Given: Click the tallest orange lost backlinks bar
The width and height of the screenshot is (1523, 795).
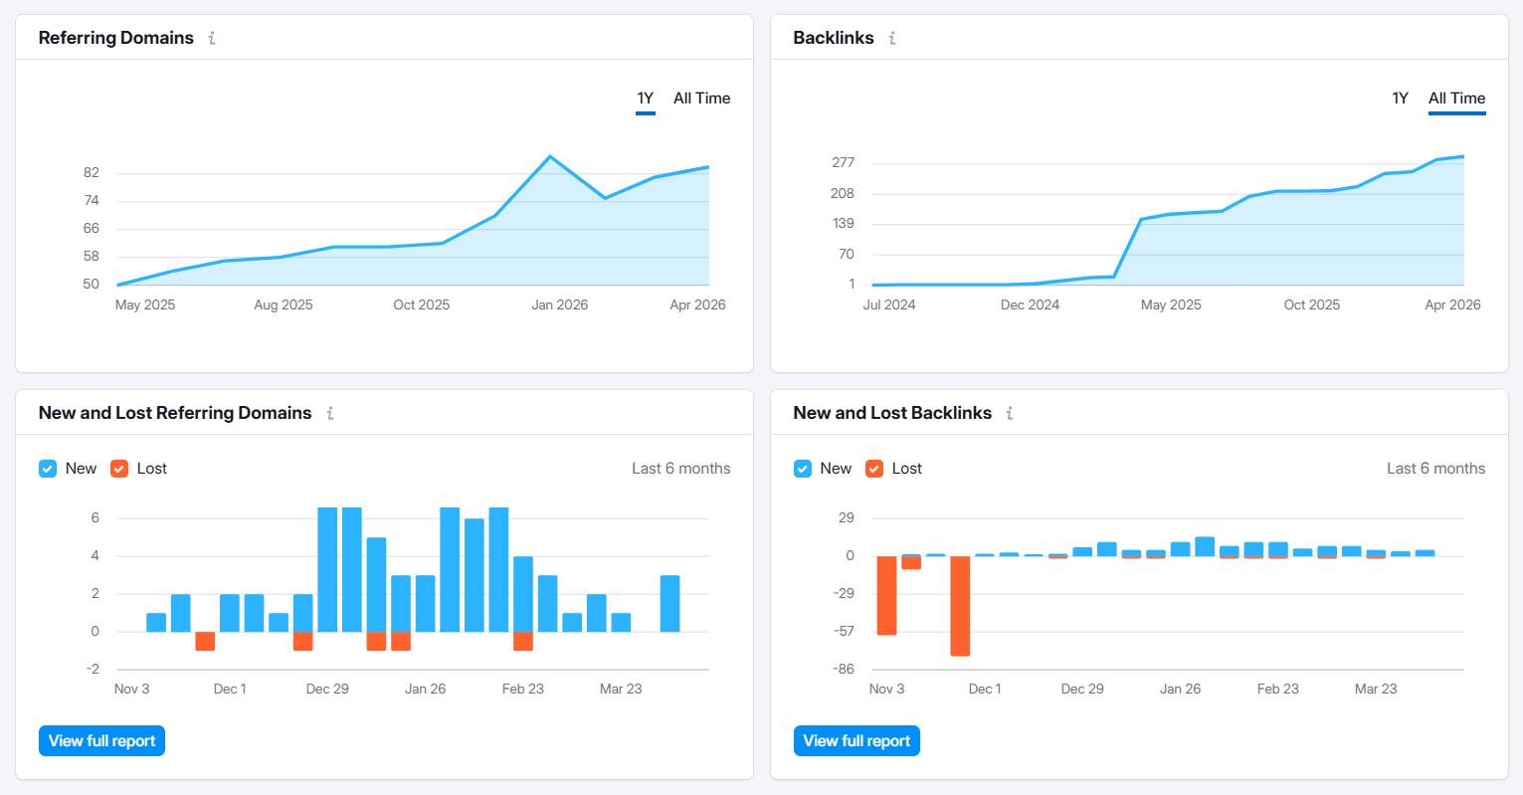Looking at the screenshot, I should pos(960,606).
